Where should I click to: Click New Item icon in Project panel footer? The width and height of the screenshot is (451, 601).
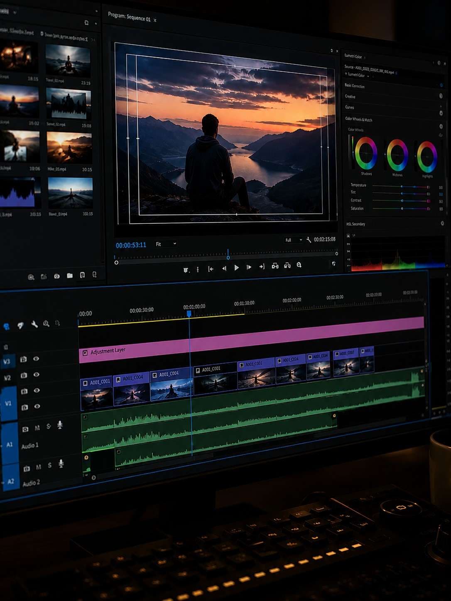pyautogui.click(x=82, y=275)
